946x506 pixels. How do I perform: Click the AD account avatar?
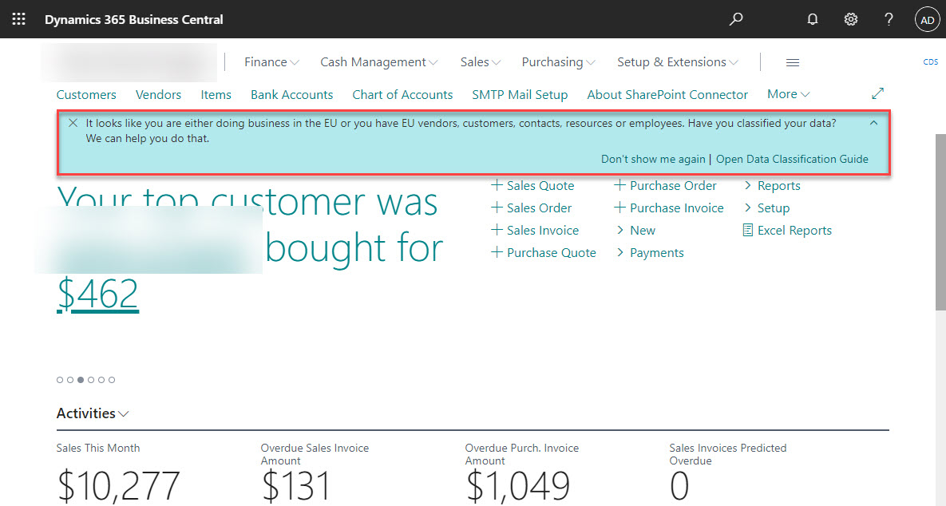click(927, 18)
